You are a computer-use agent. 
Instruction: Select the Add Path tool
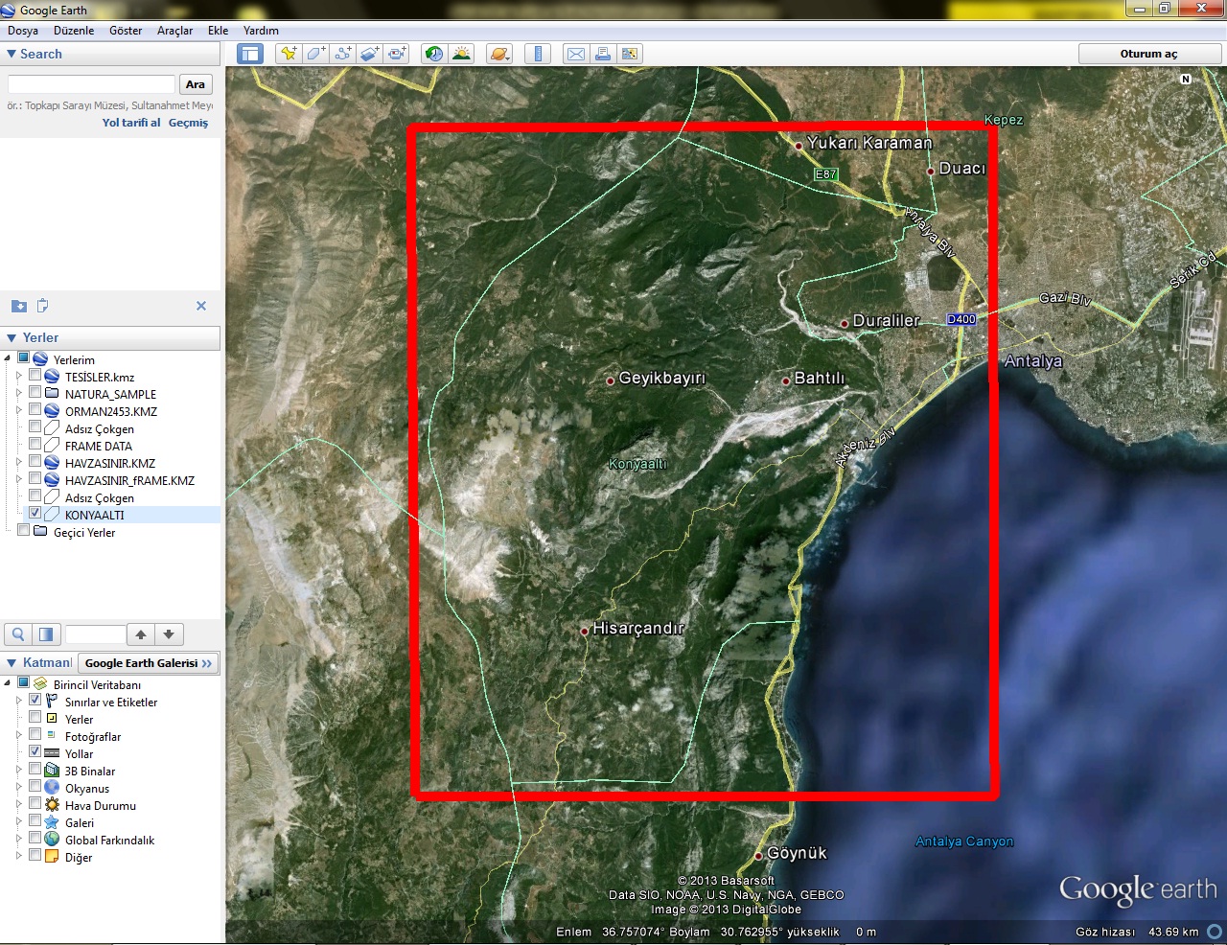tap(342, 54)
